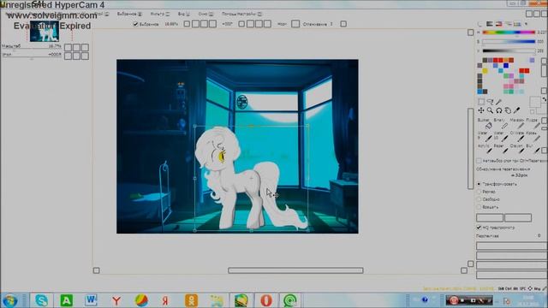The width and height of the screenshot is (548, 308).
Task: Toggle the HQ preview checkbox
Action: click(x=479, y=228)
